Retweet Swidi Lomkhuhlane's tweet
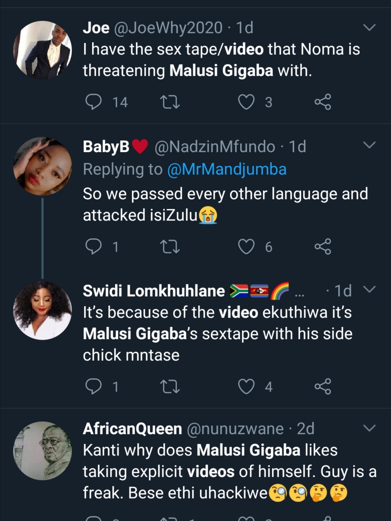The image size is (391, 521). pyautogui.click(x=170, y=386)
